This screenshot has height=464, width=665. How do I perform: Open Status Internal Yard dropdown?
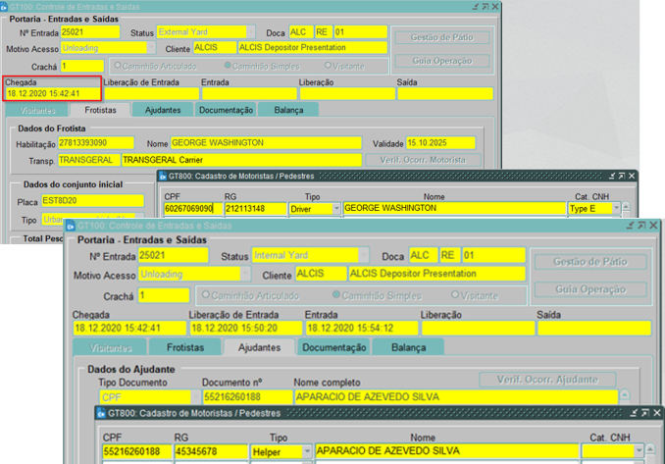(364, 255)
